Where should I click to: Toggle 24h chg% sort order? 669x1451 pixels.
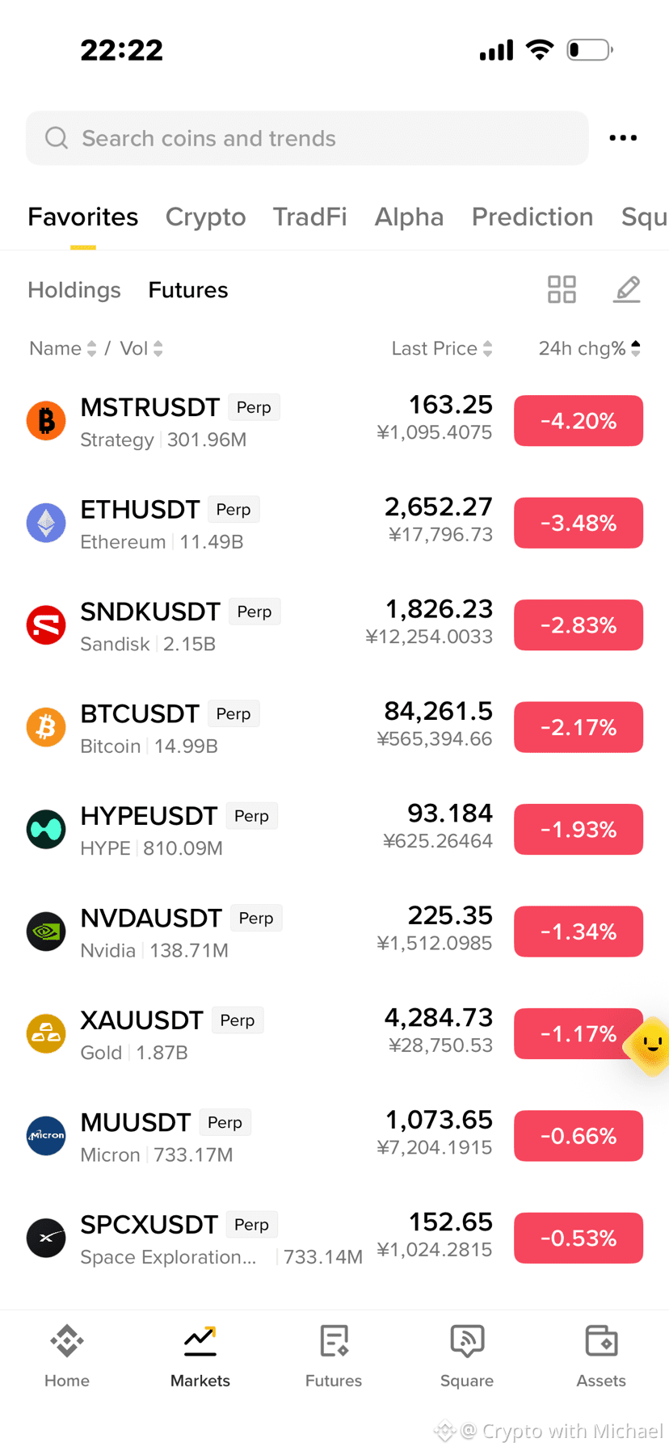590,348
